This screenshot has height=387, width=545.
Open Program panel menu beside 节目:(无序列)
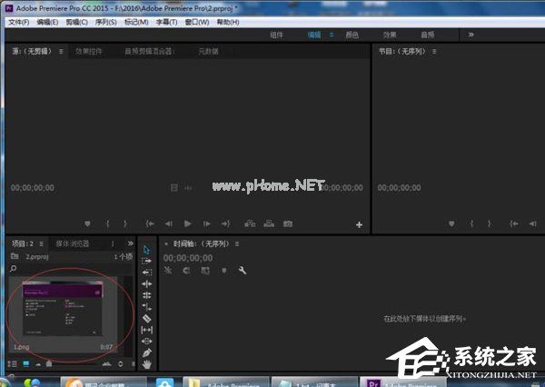click(x=434, y=52)
